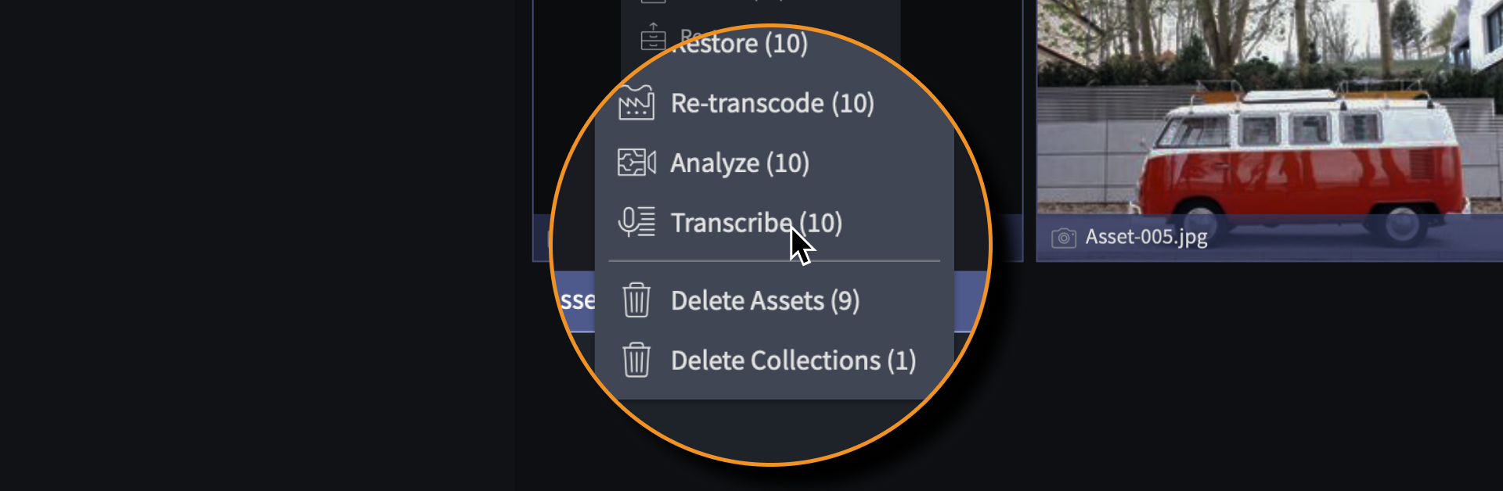Click the camera icon beside Asset-005.jpg
This screenshot has width=1503, height=491.
[x=1063, y=238]
